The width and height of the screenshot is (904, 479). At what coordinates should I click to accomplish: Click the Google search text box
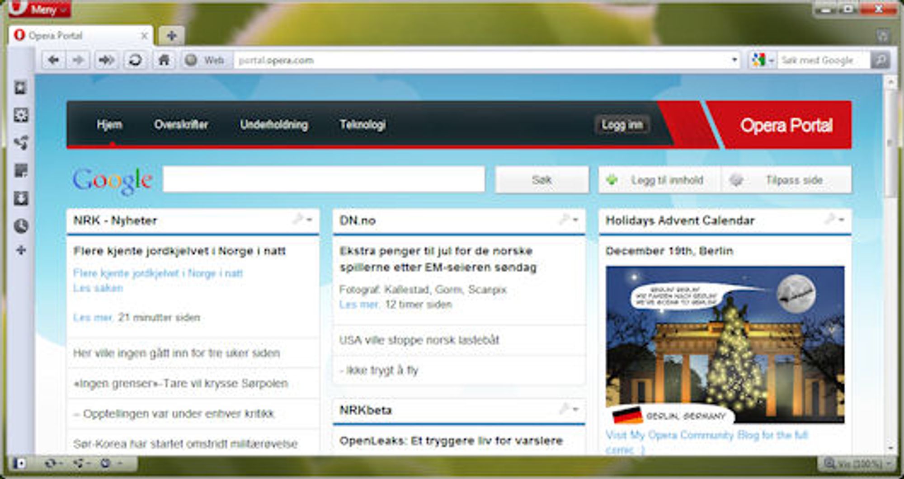324,179
